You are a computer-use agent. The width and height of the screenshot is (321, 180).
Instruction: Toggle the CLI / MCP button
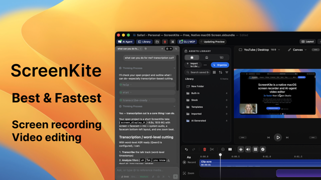187,41
